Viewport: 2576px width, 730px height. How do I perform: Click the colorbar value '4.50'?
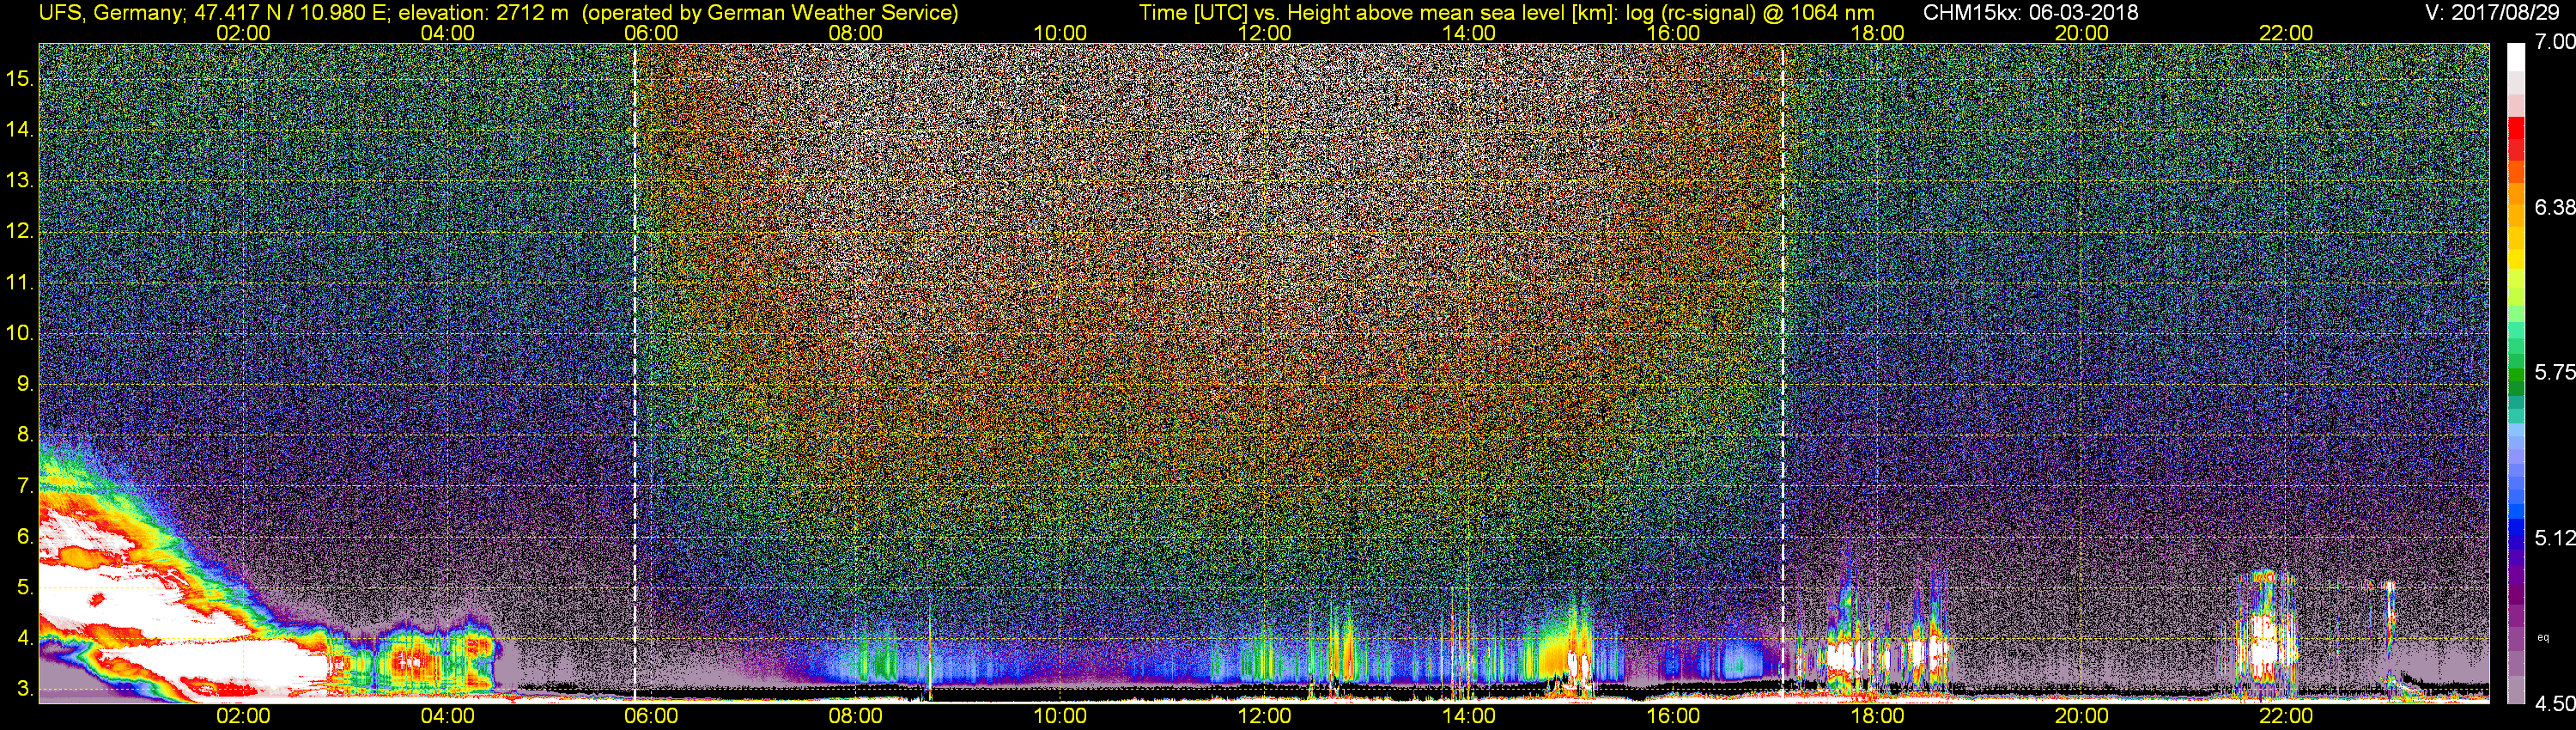click(2554, 704)
